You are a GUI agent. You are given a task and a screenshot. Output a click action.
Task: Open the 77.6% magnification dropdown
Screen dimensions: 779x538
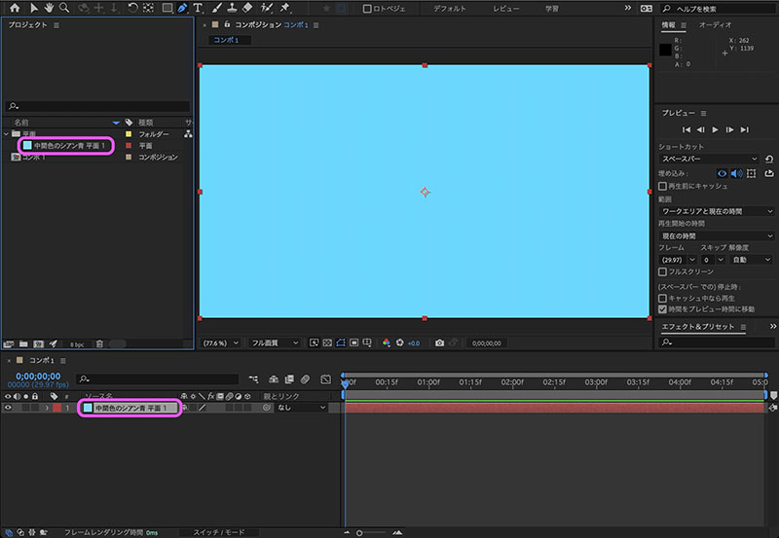(x=221, y=343)
